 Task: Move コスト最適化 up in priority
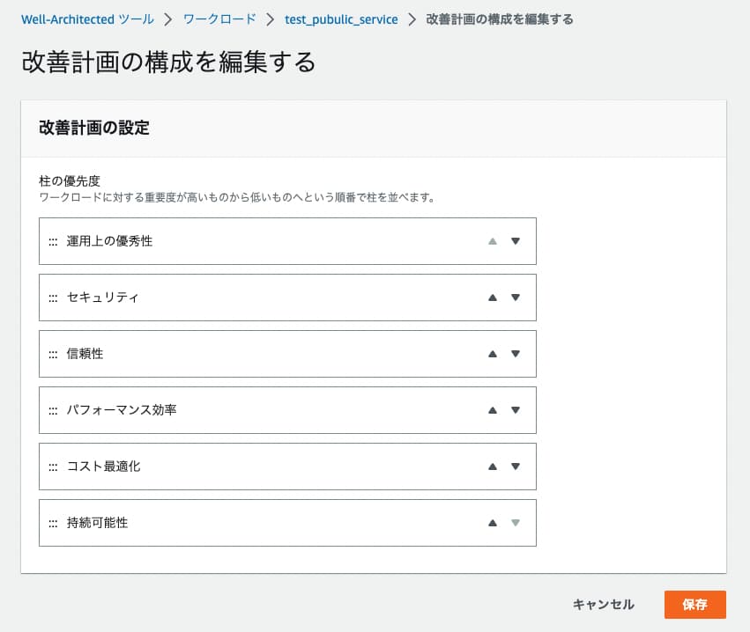pos(492,467)
